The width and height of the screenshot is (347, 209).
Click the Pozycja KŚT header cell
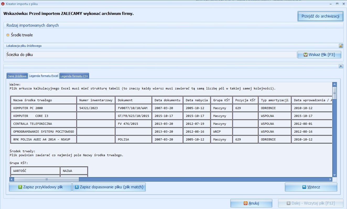[245, 100]
